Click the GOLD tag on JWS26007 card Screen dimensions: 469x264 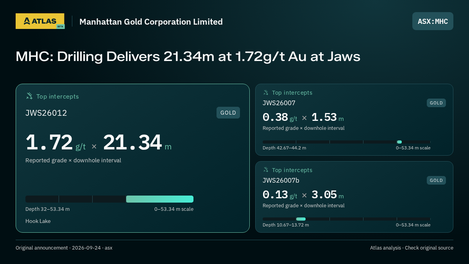436,103
